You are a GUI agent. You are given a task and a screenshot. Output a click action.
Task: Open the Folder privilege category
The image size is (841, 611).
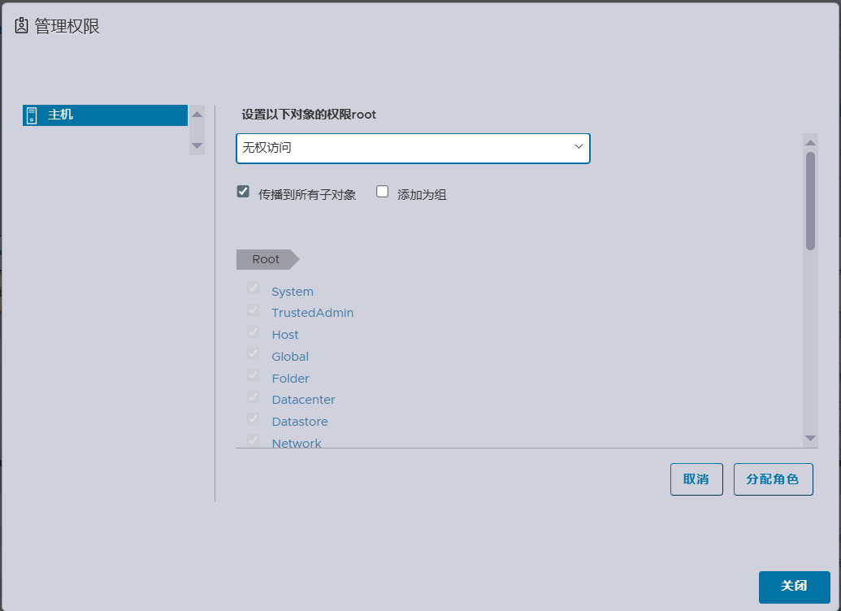tap(290, 379)
